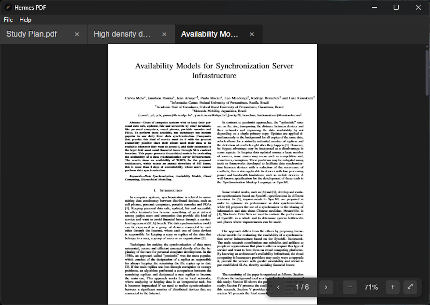
Task: Open the File menu
Action: point(8,20)
